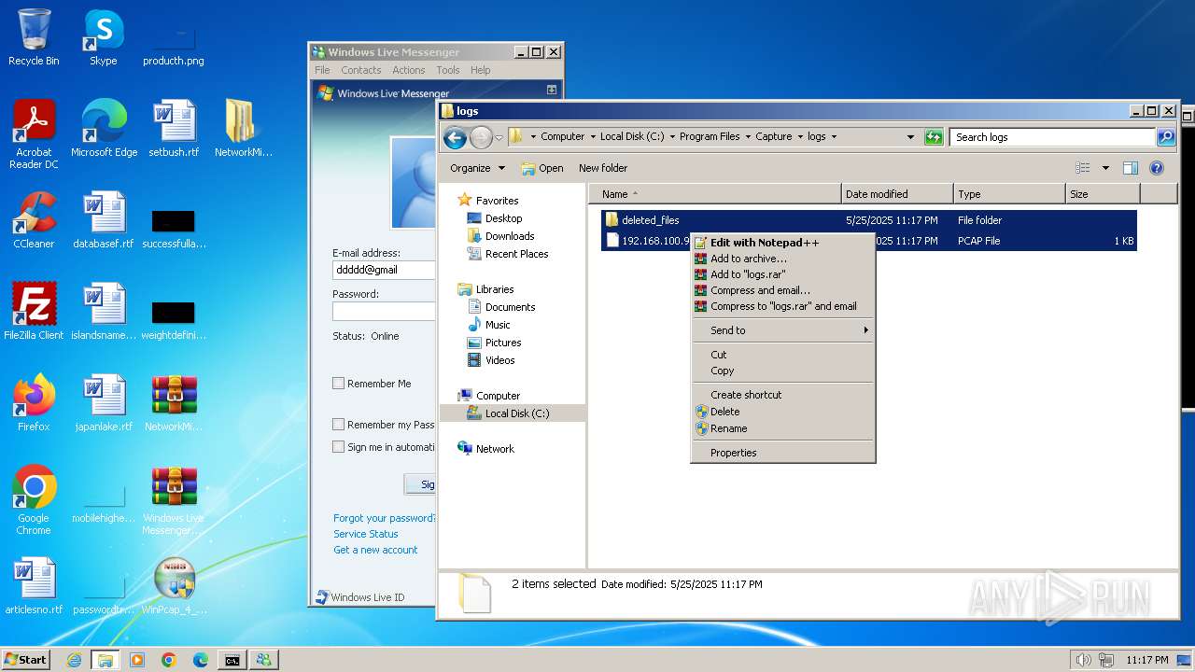1195x672 pixels.
Task: Select Network in navigation pane
Action: click(495, 449)
